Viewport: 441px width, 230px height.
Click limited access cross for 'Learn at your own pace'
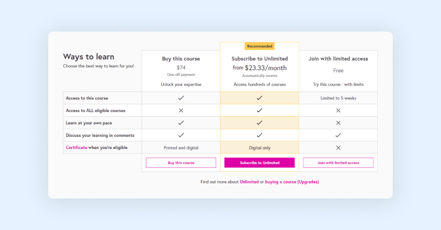(338, 122)
